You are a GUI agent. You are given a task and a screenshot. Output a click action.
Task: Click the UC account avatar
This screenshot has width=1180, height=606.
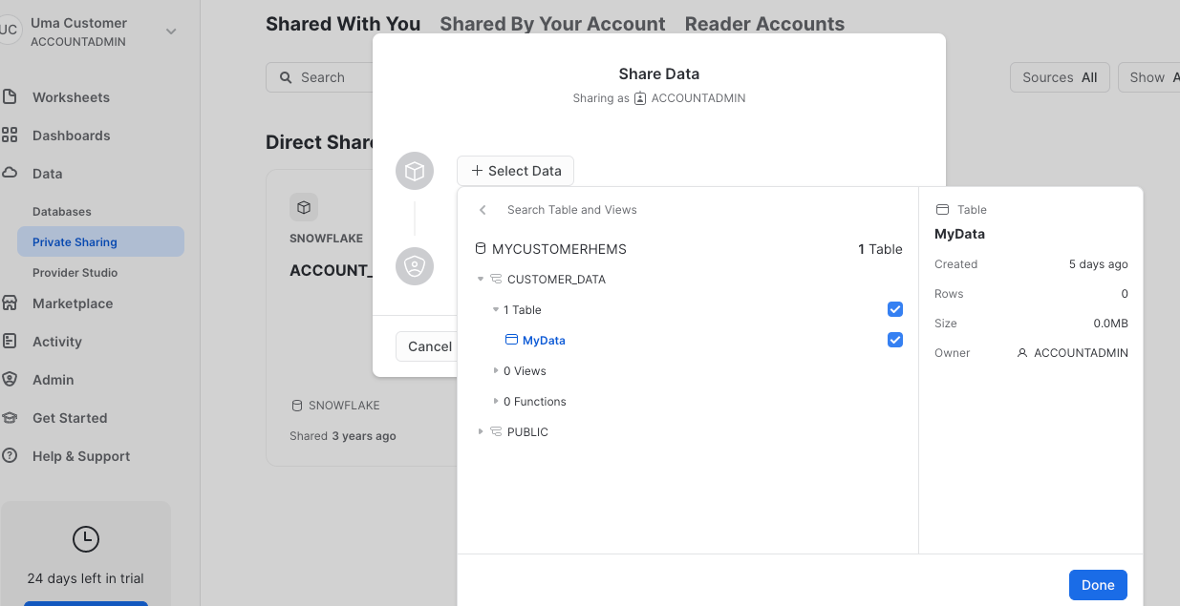click(x=9, y=31)
